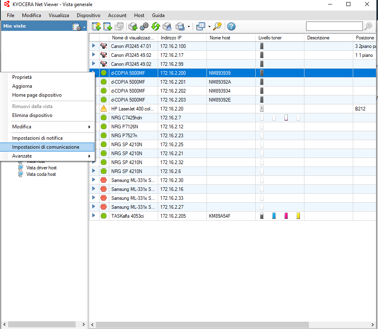Expand row NRG SP 4210N 172.16.2.6
This screenshot has height=329, width=378.
93,171
